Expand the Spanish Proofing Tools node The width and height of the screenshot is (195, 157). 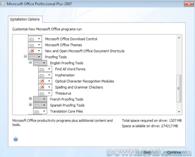pos(30,104)
